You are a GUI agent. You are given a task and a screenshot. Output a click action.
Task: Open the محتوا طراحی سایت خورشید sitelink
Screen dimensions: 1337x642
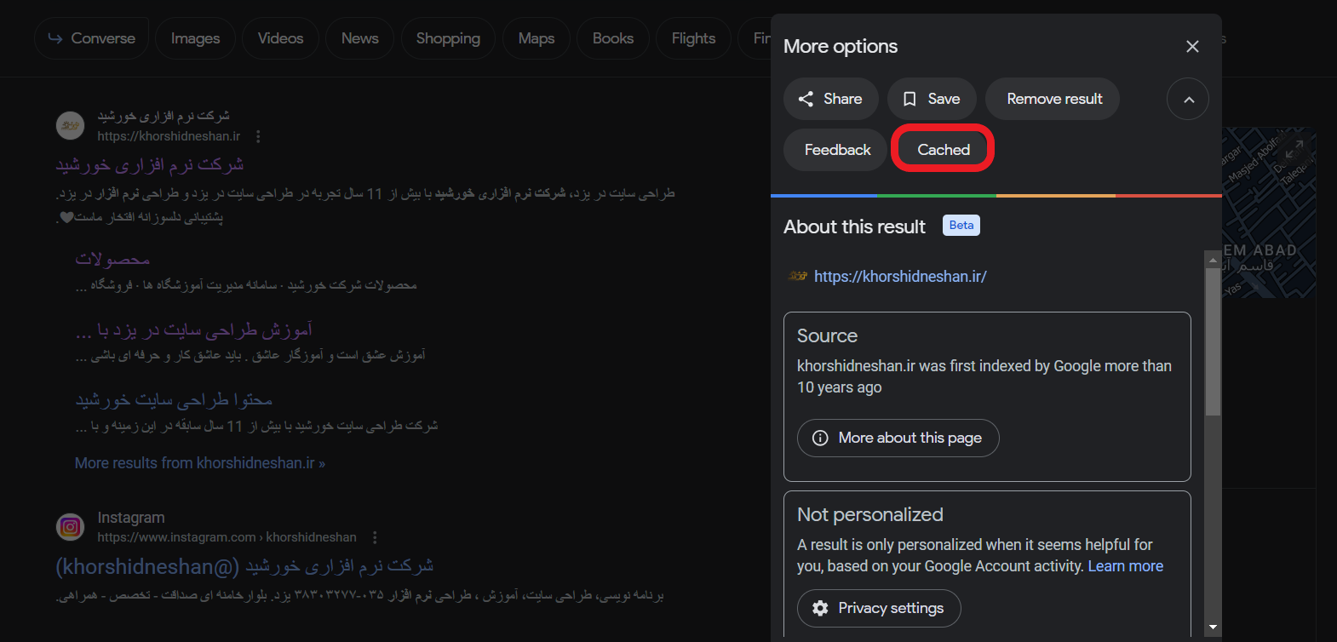(x=174, y=399)
